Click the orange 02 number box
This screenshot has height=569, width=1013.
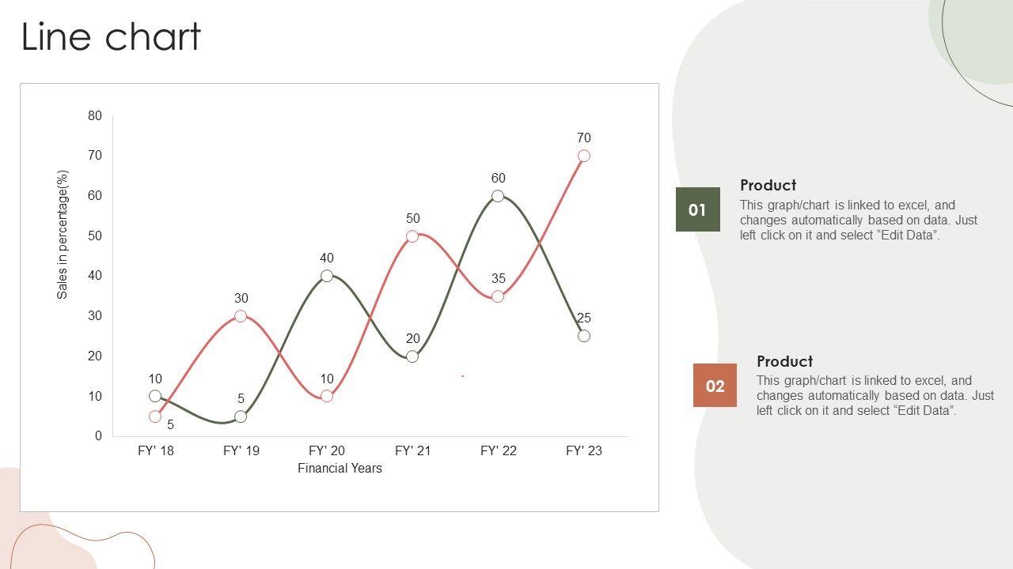click(715, 386)
